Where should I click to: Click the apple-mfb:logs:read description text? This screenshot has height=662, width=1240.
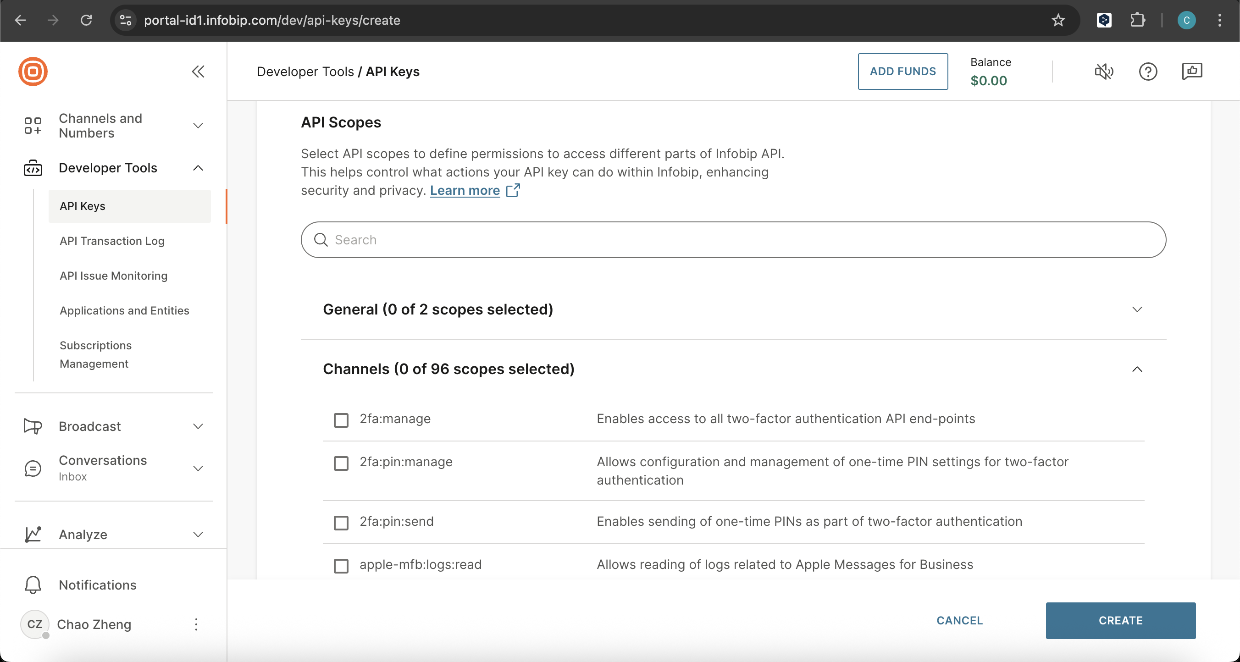point(785,564)
